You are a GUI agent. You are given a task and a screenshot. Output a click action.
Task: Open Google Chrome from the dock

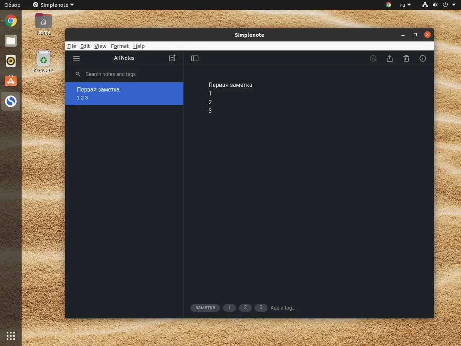[11, 21]
